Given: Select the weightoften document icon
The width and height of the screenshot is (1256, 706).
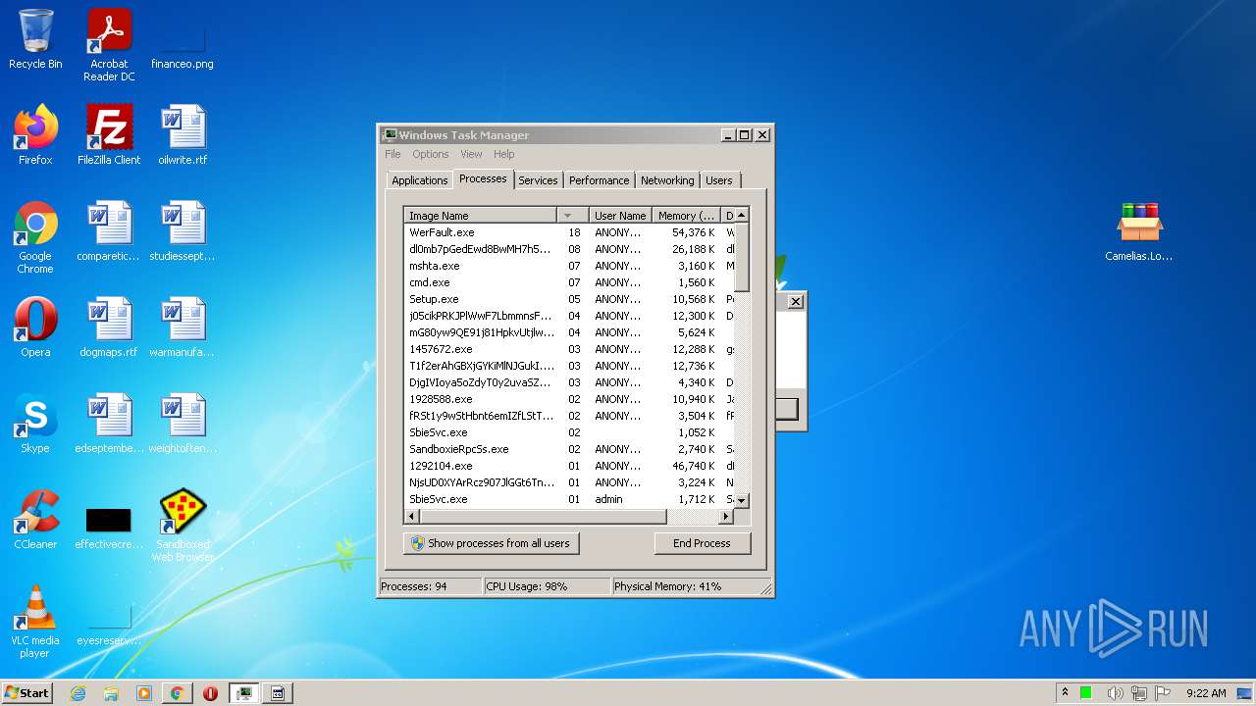Looking at the screenshot, I should 183,423.
